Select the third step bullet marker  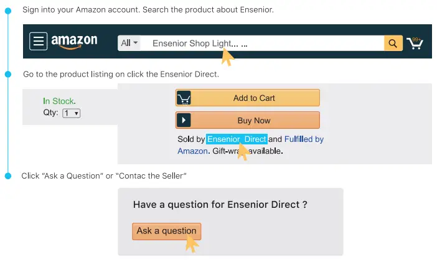[x=8, y=176]
